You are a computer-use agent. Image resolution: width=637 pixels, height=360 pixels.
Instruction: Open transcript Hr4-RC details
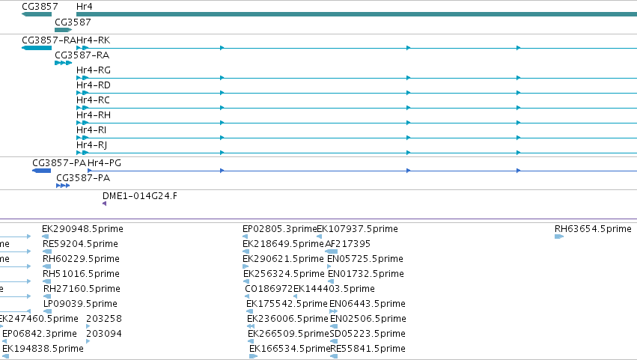93,100
